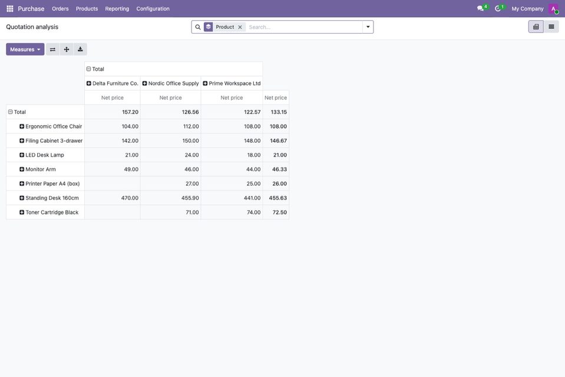This screenshot has height=377, width=565.
Task: Open the user avatar menu
Action: click(x=553, y=9)
